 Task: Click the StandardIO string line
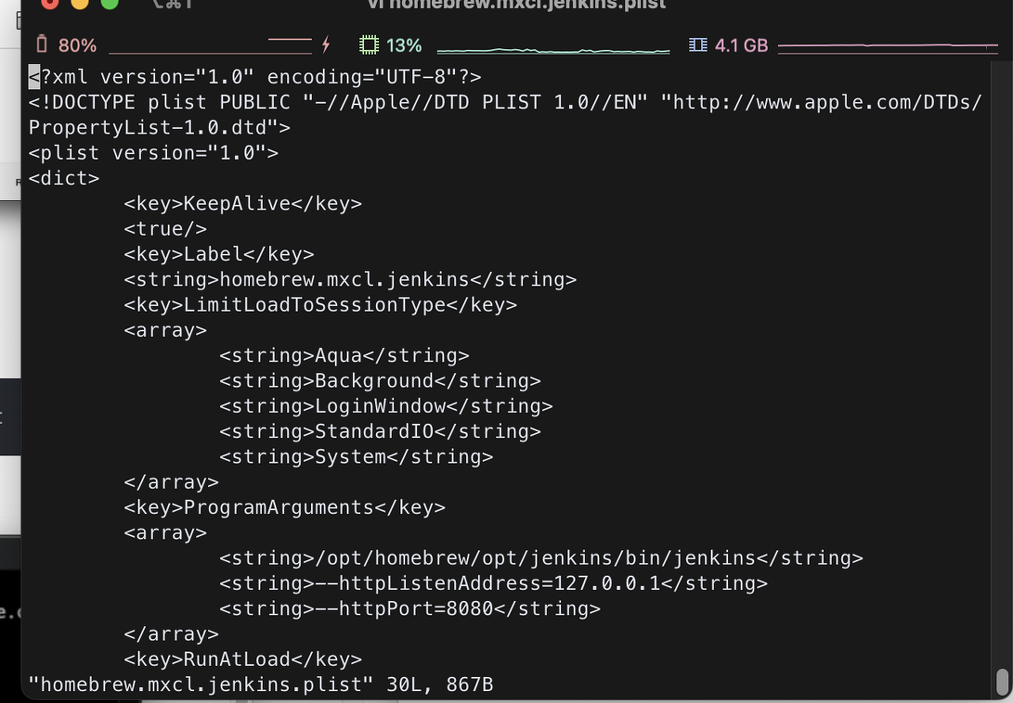click(x=380, y=431)
